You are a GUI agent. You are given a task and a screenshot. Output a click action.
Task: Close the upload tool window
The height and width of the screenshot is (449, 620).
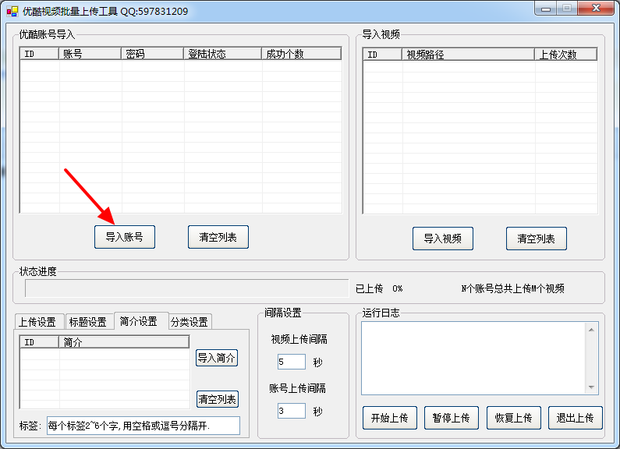click(597, 9)
